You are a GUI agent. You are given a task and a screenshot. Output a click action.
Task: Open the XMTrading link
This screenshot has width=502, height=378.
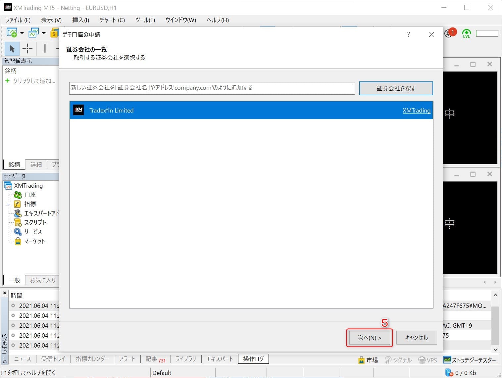point(417,111)
